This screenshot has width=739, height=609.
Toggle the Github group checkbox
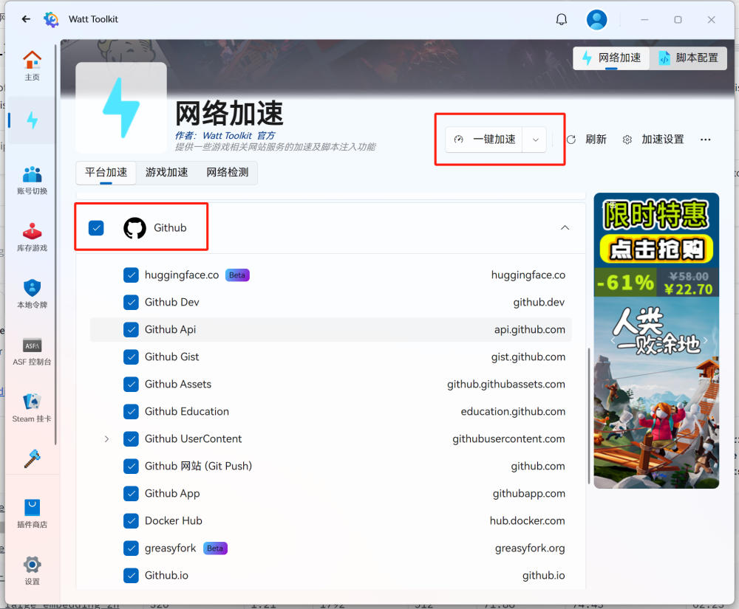96,228
